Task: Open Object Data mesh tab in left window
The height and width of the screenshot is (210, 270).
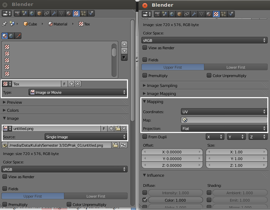Action: coord(61,13)
